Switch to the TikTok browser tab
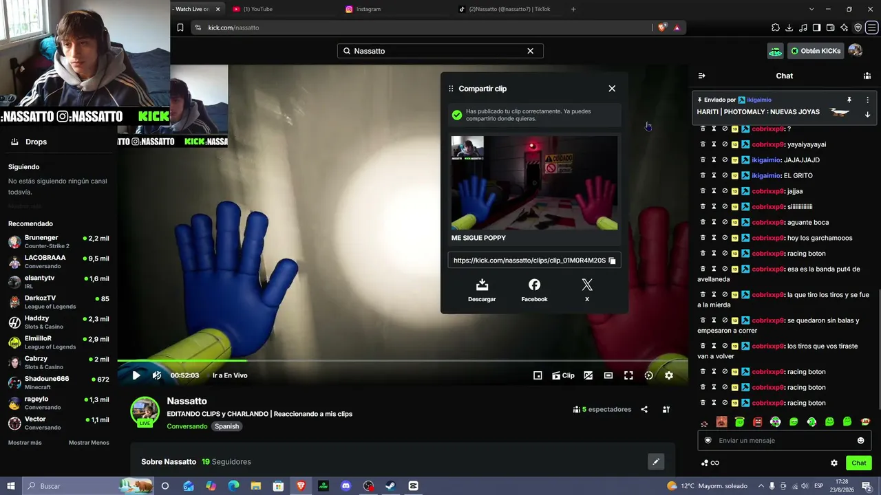 (509, 9)
